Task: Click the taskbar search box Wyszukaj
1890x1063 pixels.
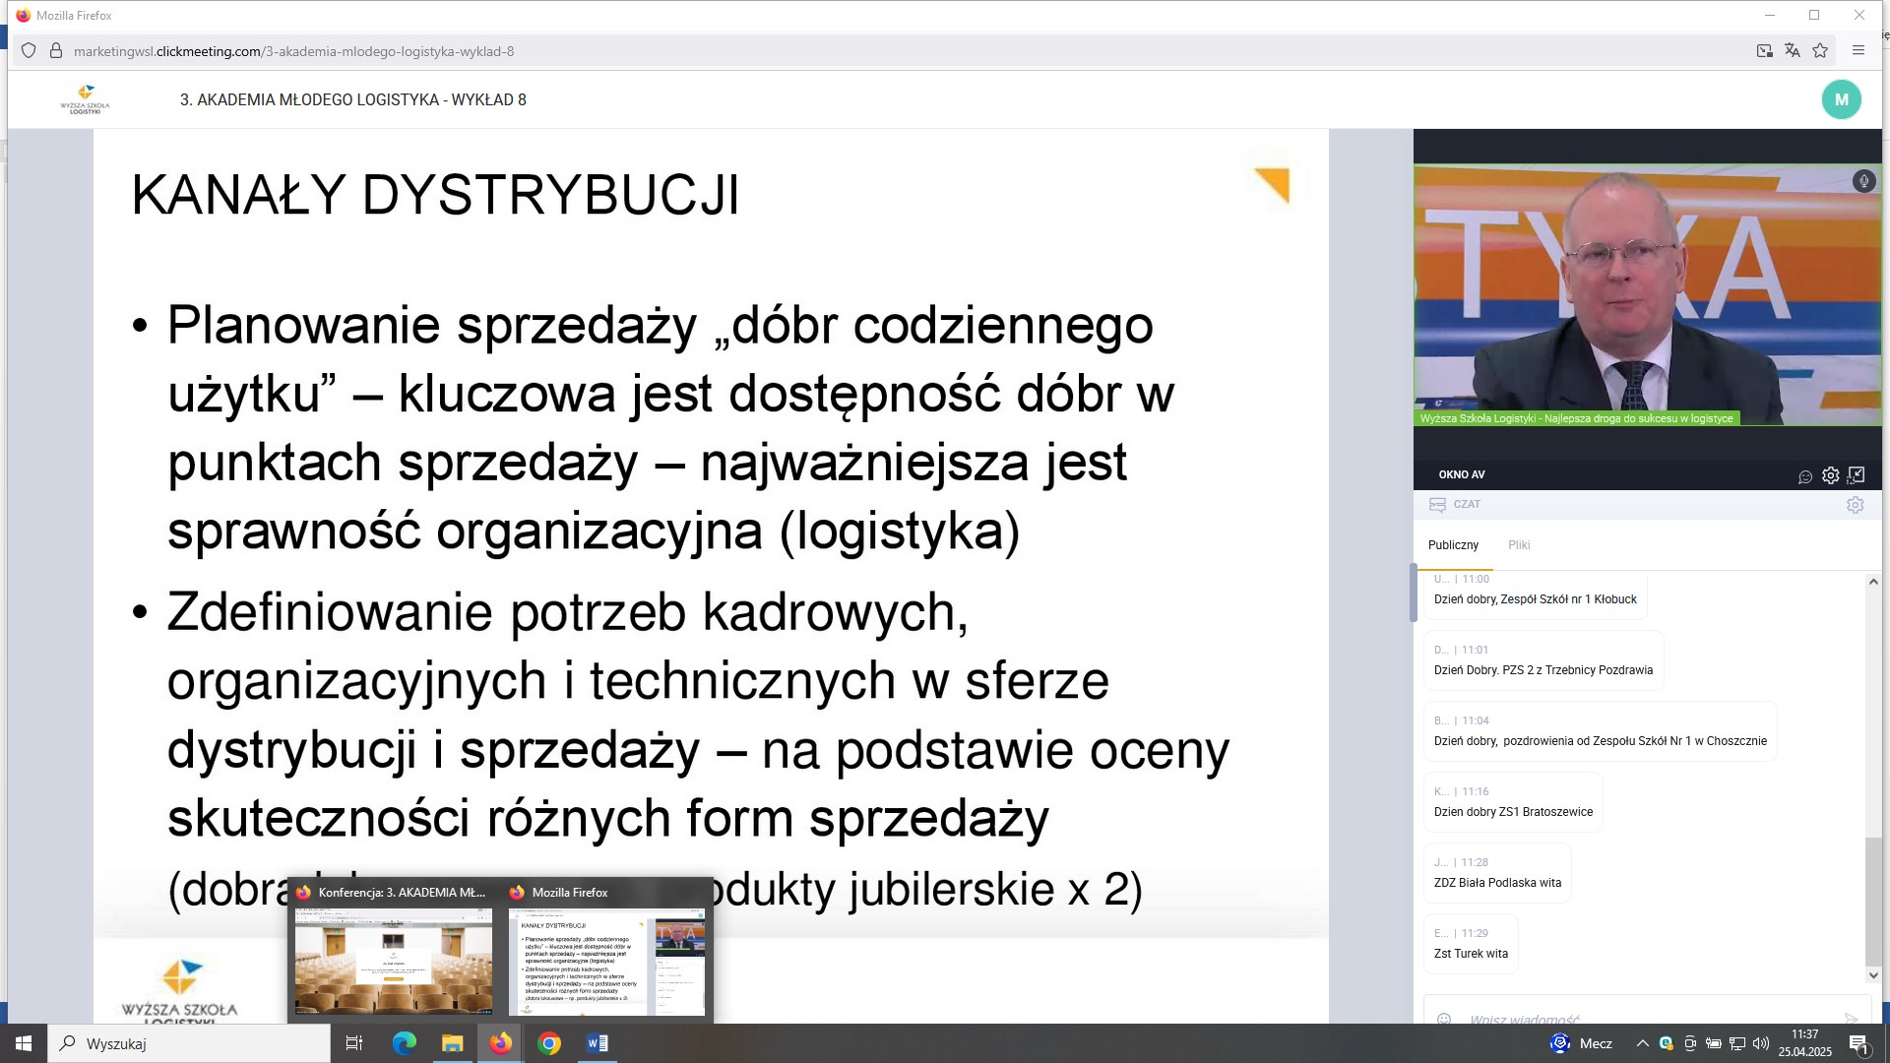Action: pos(189,1043)
